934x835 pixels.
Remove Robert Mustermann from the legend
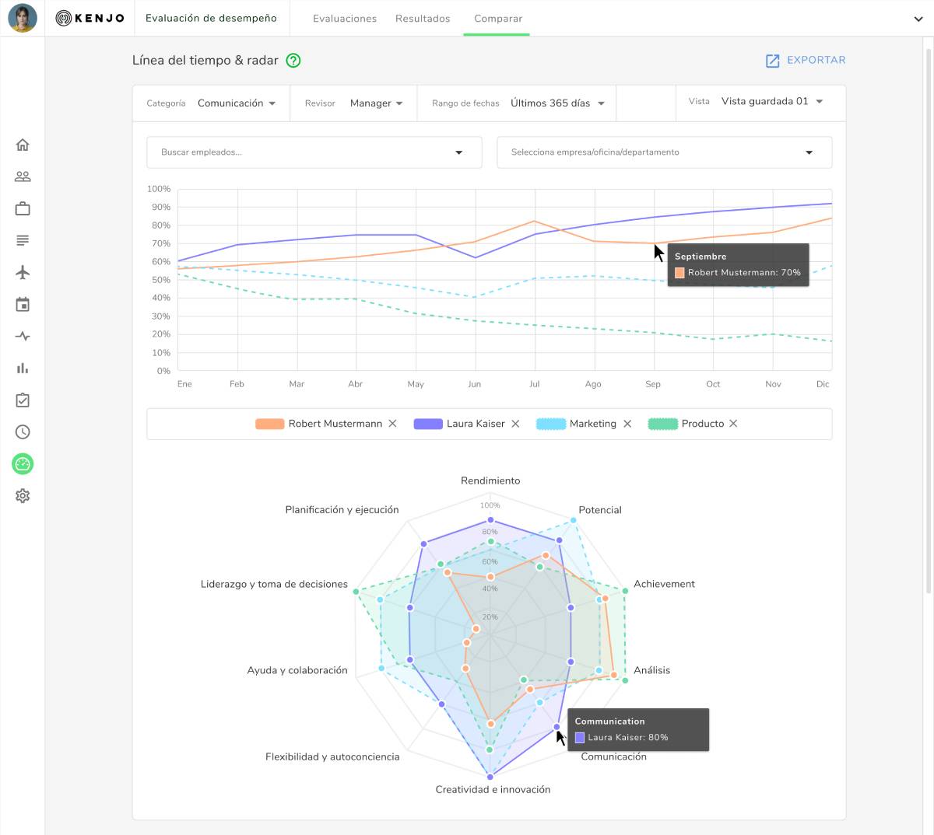point(393,424)
